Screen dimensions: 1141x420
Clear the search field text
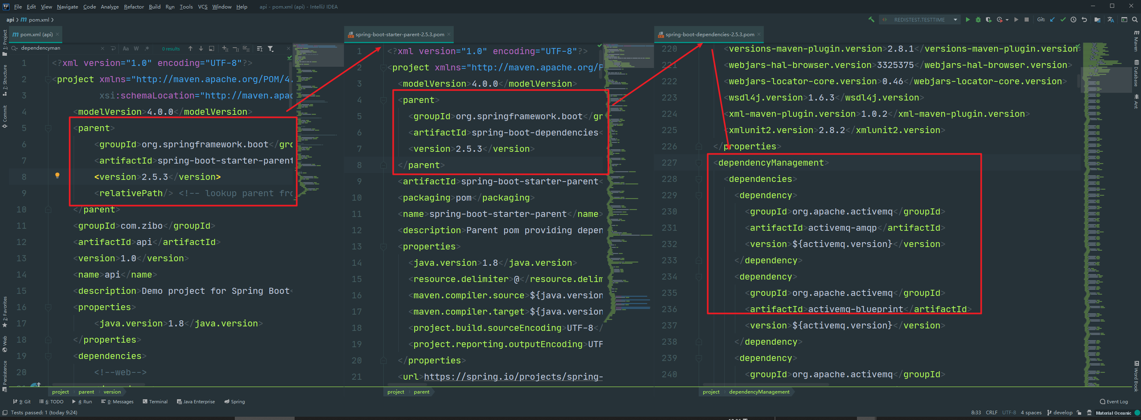pyautogui.click(x=102, y=49)
